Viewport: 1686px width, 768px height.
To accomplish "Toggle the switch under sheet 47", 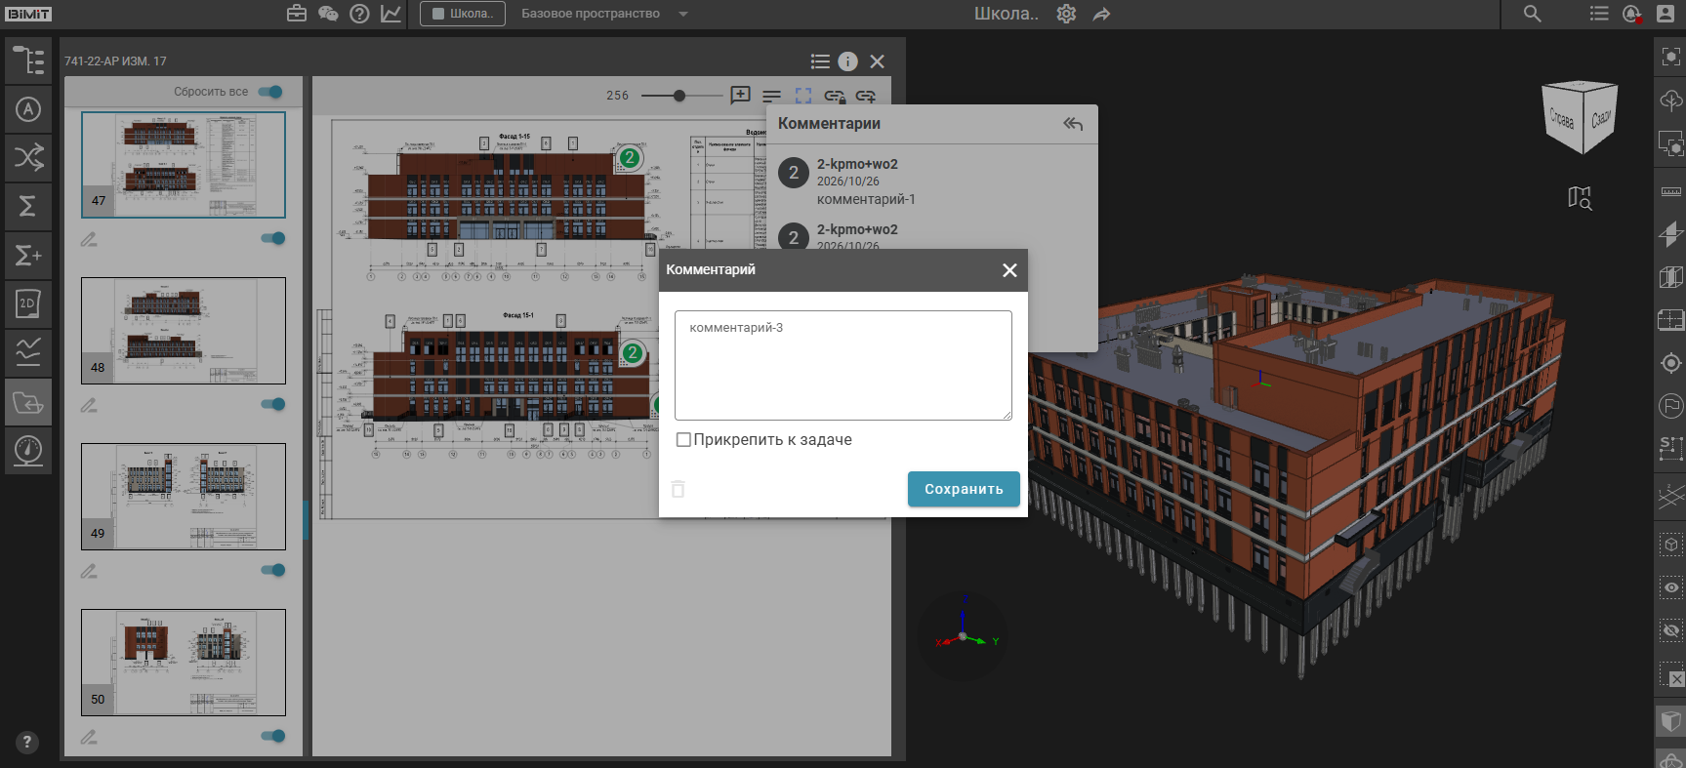I will coord(273,238).
